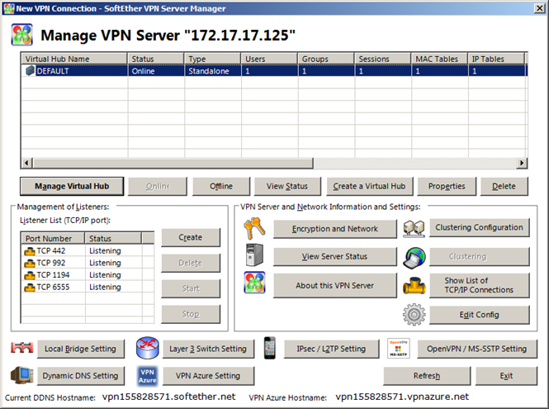Set the hub Offline
549x409 pixels.
(221, 186)
